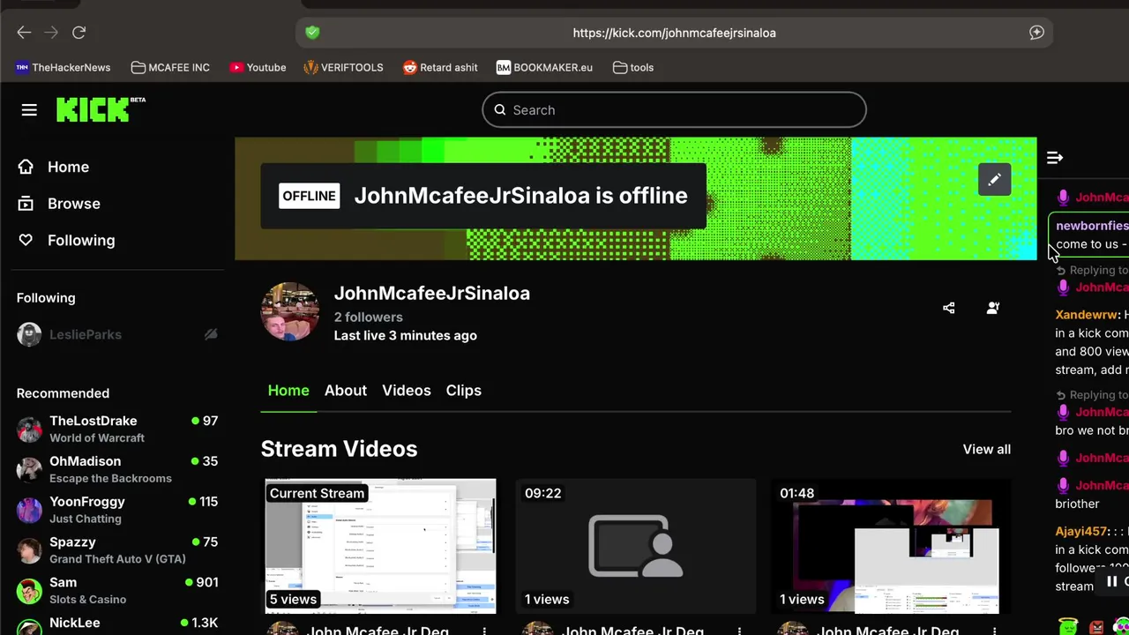Switch to the Clips tab
Screen dimensions: 1129x635
pos(463,391)
